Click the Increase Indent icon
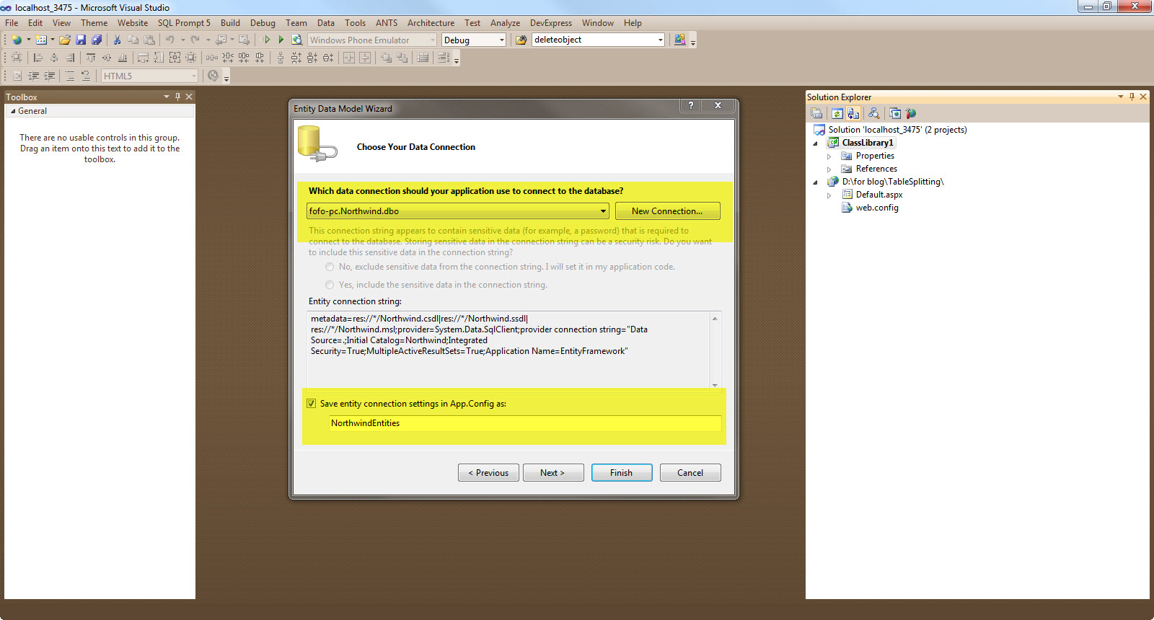Screen dimensions: 1154x620 tap(50, 76)
